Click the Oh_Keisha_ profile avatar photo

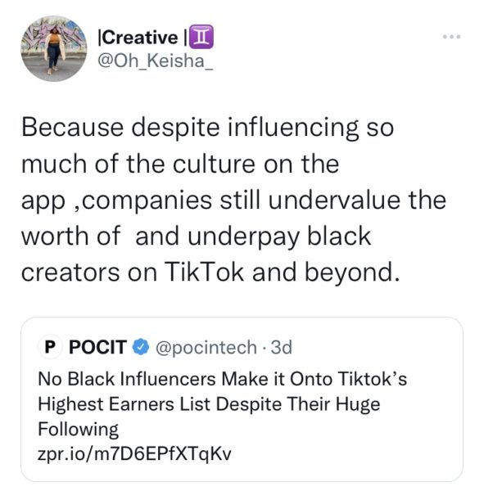(54, 48)
